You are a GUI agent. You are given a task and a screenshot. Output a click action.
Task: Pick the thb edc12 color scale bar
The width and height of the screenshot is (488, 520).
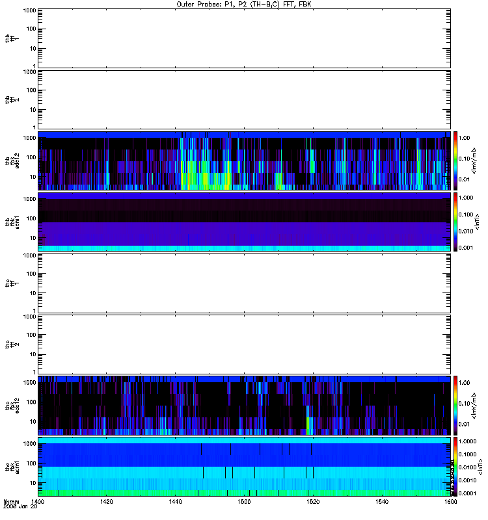455,161
